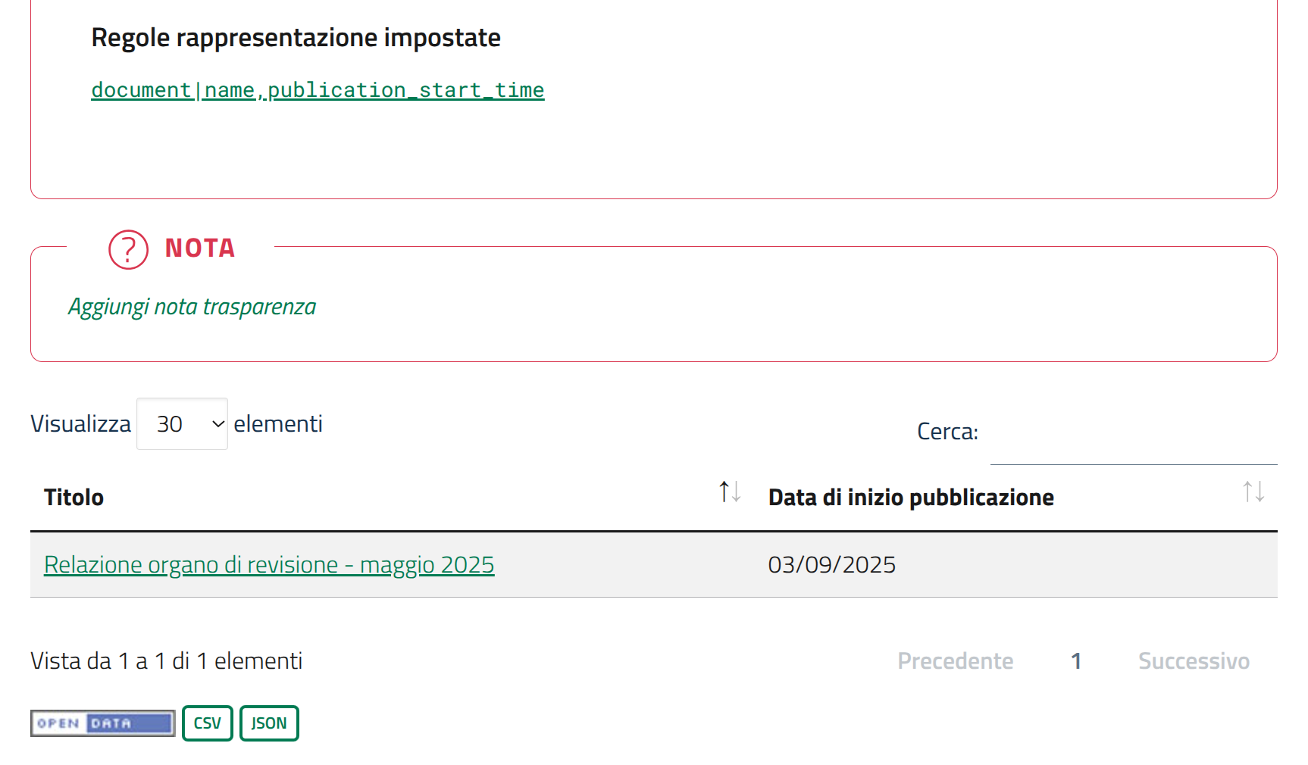Screen dimensions: 1308x765
Task: Click the Regole rappresentazione impostate heading
Action: click(296, 38)
